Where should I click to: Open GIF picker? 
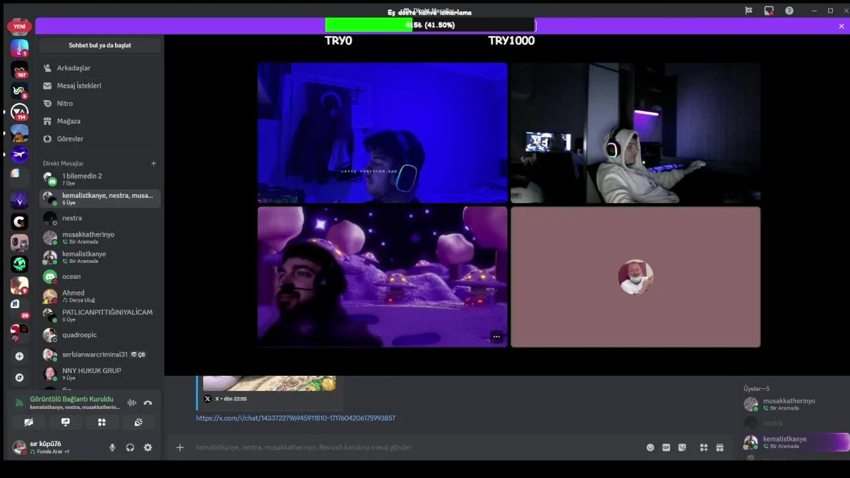tap(666, 447)
